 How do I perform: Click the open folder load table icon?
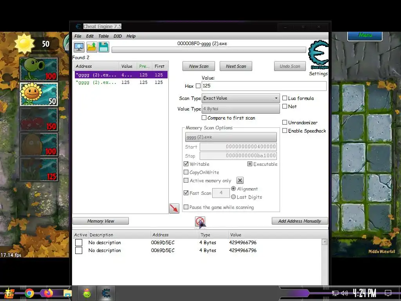click(92, 47)
